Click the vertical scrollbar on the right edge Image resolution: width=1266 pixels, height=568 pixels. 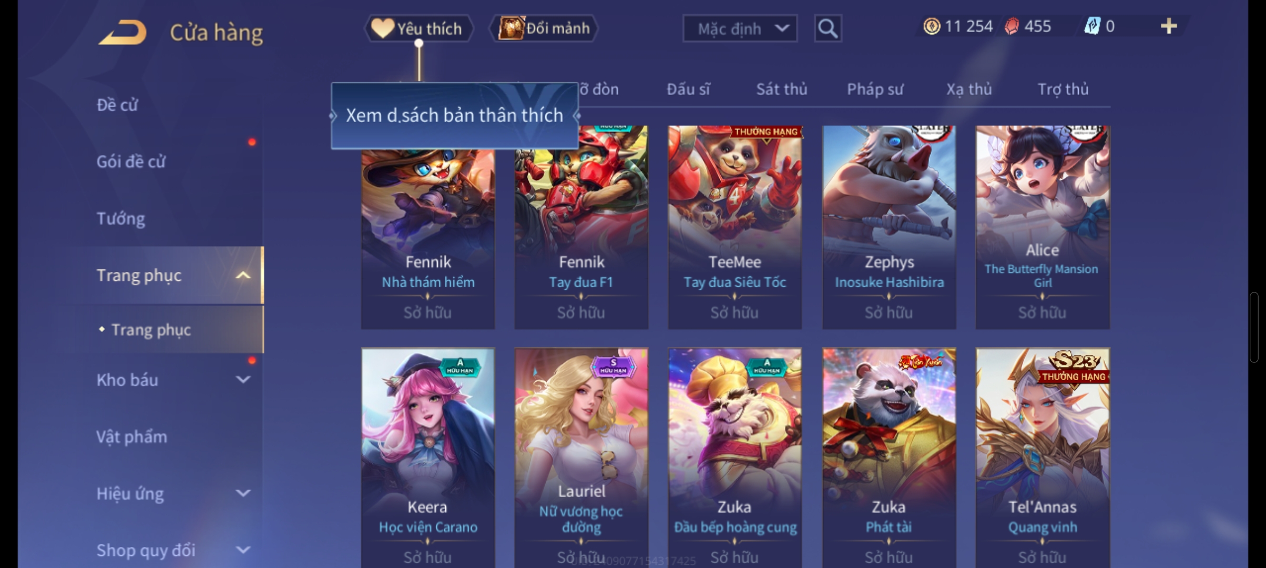(1254, 327)
